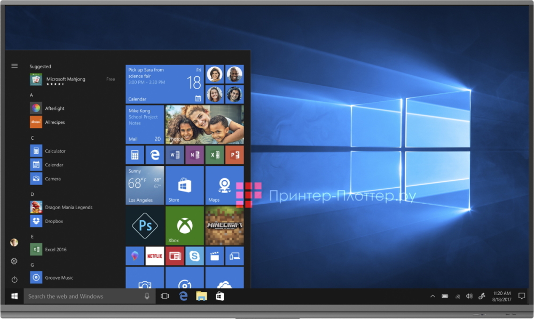Launch Microsoft Edge from the taskbar
The image size is (534, 319).
coord(183,296)
